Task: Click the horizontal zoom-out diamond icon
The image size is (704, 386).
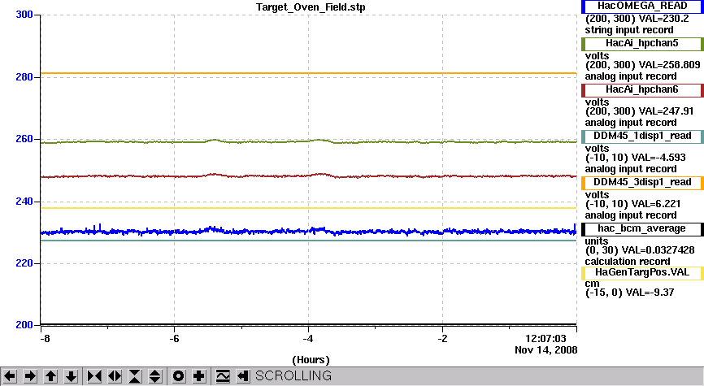Action: [114, 376]
